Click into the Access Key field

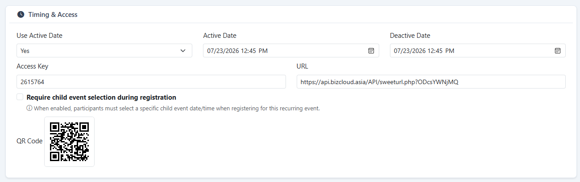tap(151, 82)
